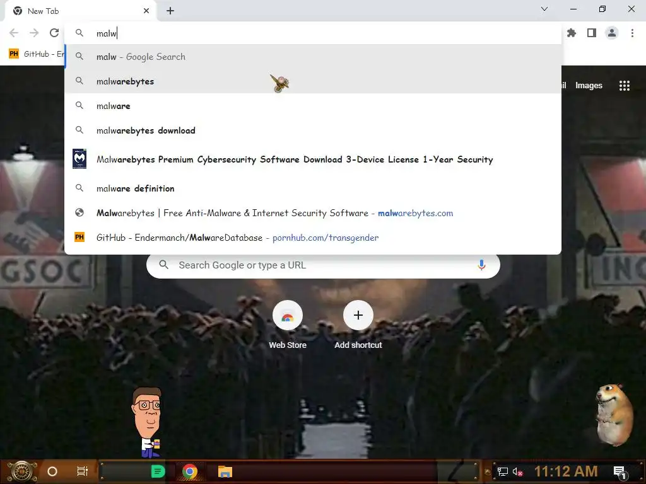The width and height of the screenshot is (646, 484).
Task: Open the Google apps grid
Action: (x=624, y=86)
